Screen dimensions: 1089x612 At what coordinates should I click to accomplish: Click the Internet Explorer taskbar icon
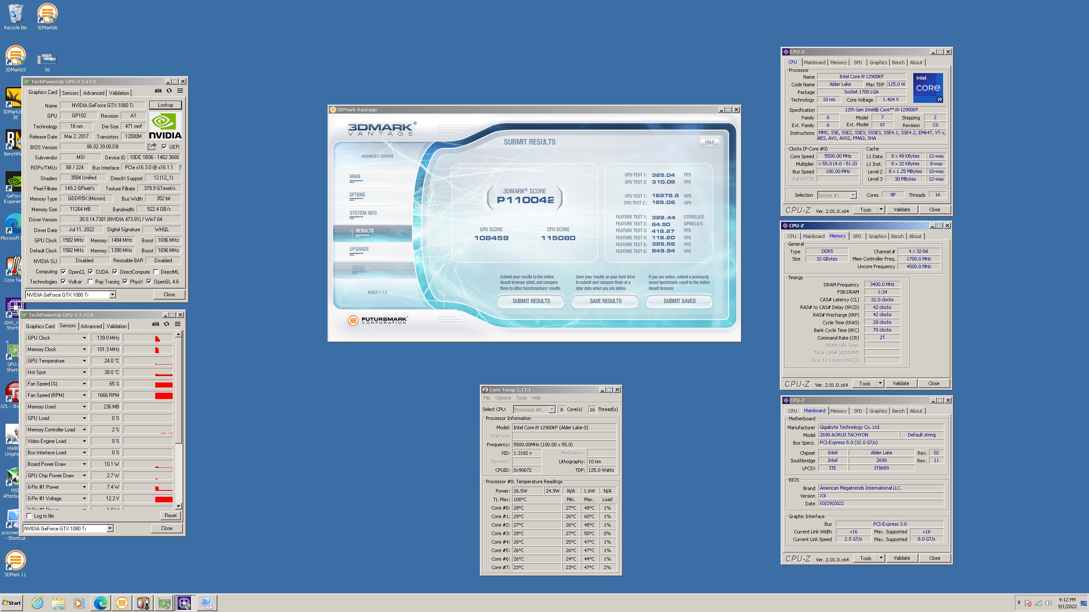37,603
